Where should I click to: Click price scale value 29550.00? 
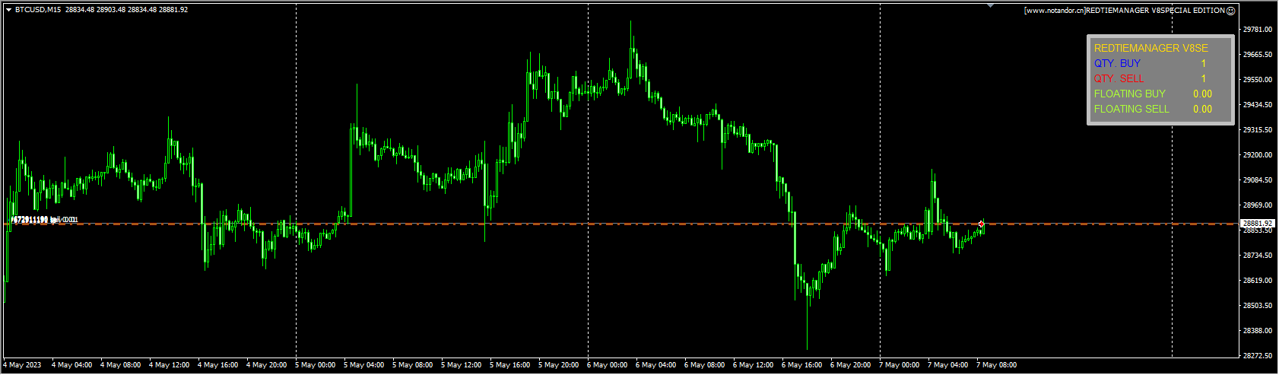coord(1258,80)
